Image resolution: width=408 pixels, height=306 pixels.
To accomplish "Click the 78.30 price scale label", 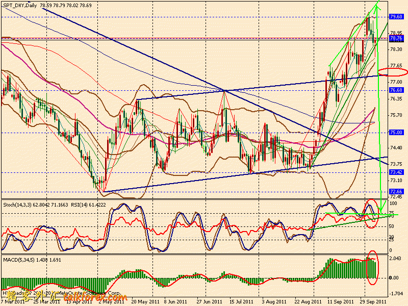I will coord(396,49).
